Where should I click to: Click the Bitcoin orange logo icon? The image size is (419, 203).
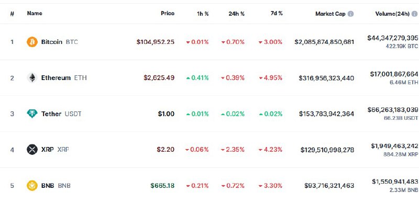(x=32, y=42)
